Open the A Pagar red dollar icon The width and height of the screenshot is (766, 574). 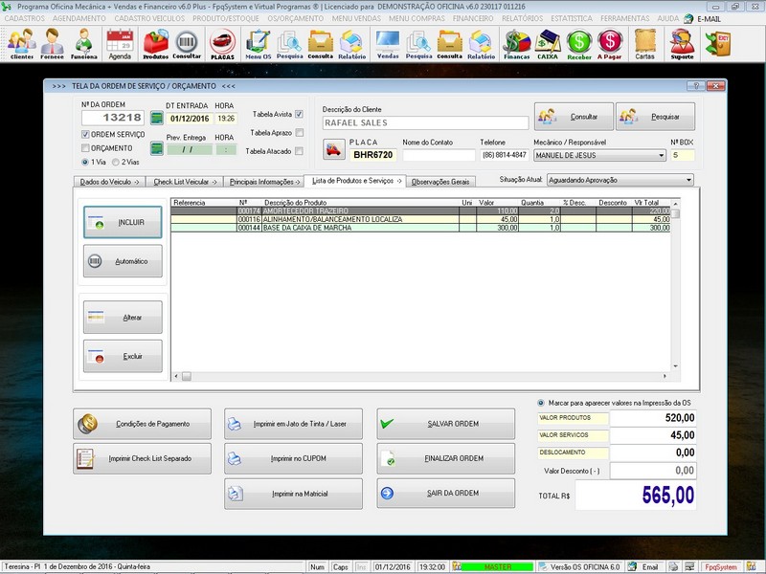pos(610,43)
